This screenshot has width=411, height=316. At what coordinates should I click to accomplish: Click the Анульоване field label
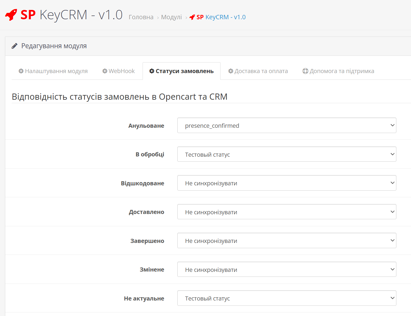(x=146, y=126)
